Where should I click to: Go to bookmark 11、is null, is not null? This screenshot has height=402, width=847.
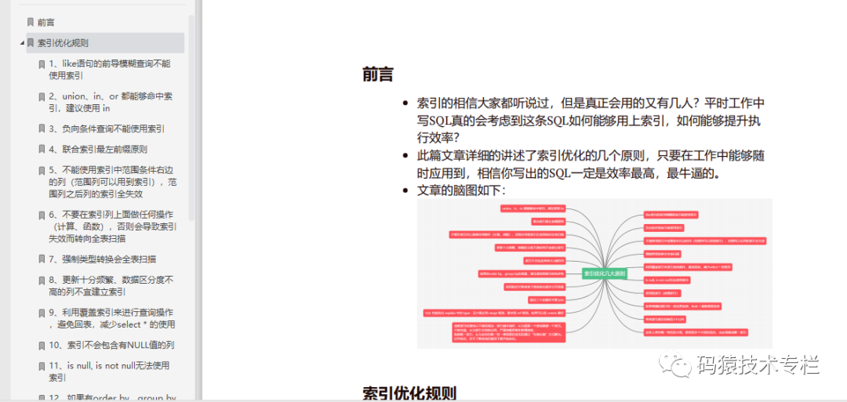pos(109,371)
